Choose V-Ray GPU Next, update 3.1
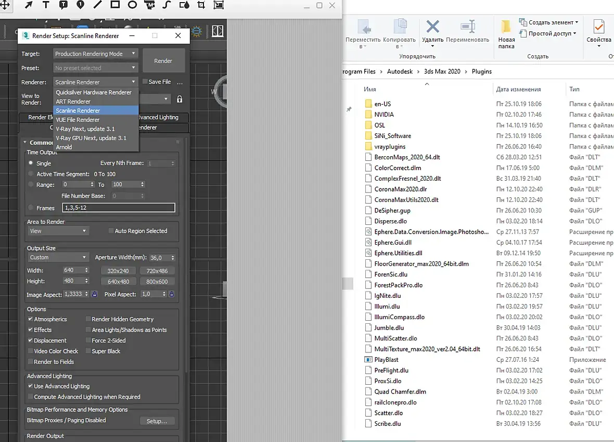The width and height of the screenshot is (614, 442). [96, 138]
